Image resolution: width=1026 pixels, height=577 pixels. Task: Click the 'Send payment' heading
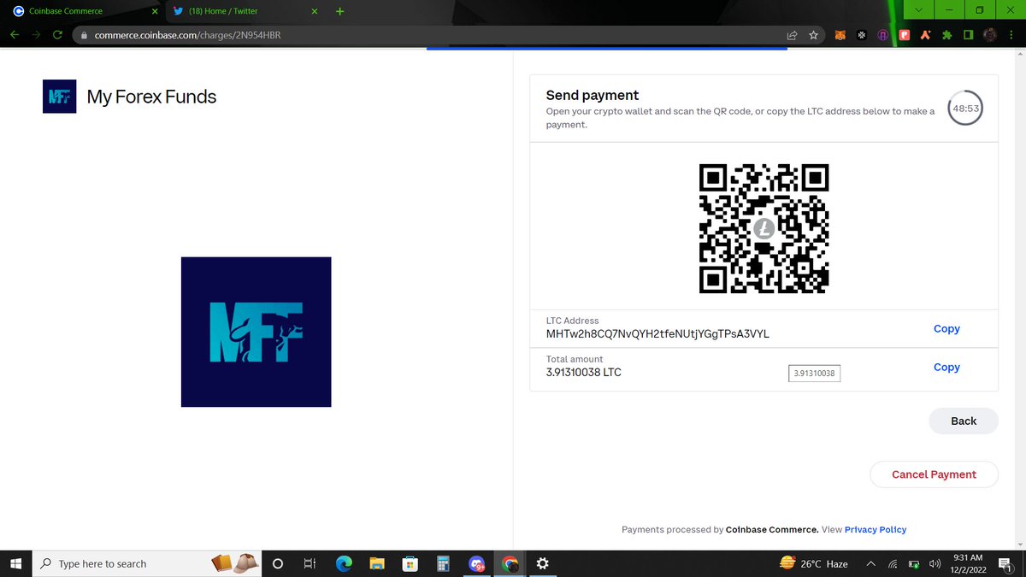(x=593, y=95)
